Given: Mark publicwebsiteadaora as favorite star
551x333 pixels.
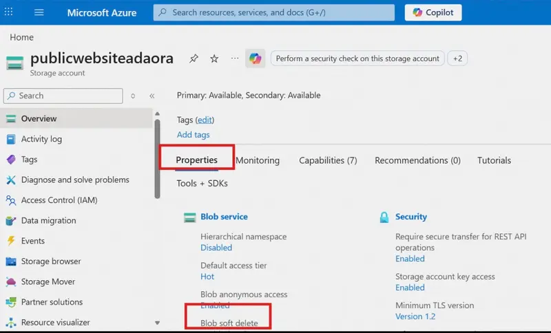Looking at the screenshot, I should [x=214, y=58].
